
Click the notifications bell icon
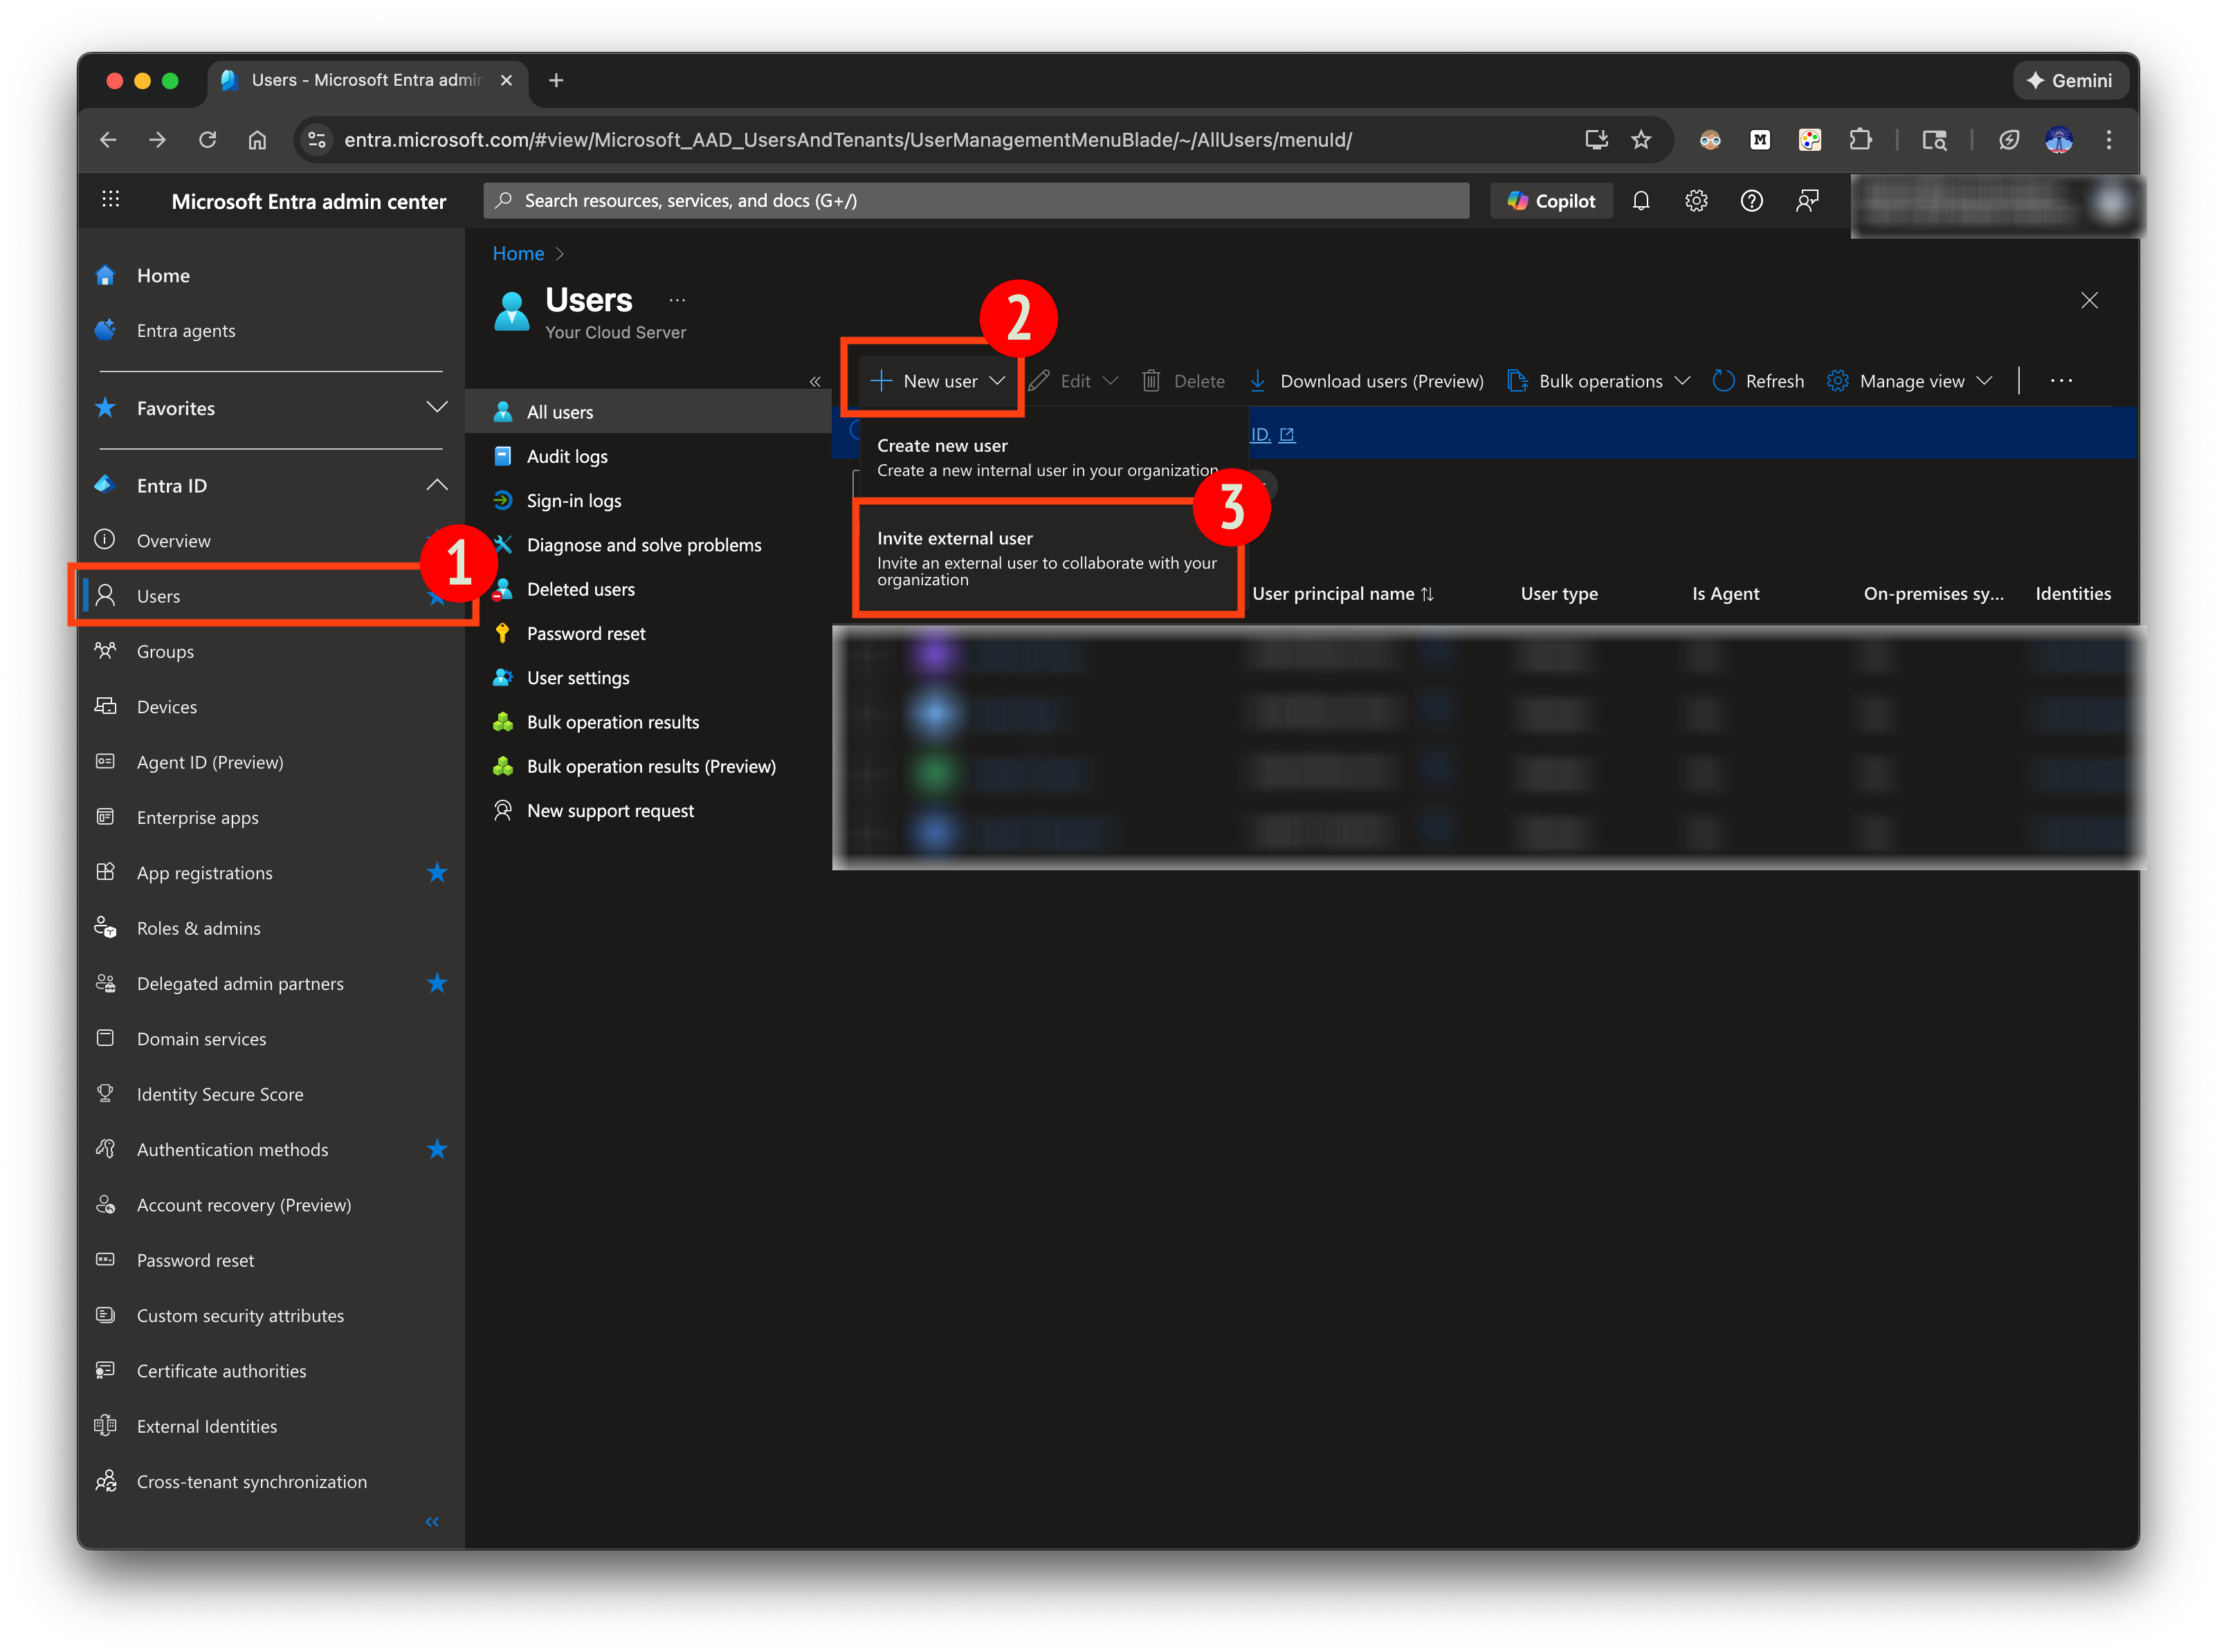[x=1641, y=201]
